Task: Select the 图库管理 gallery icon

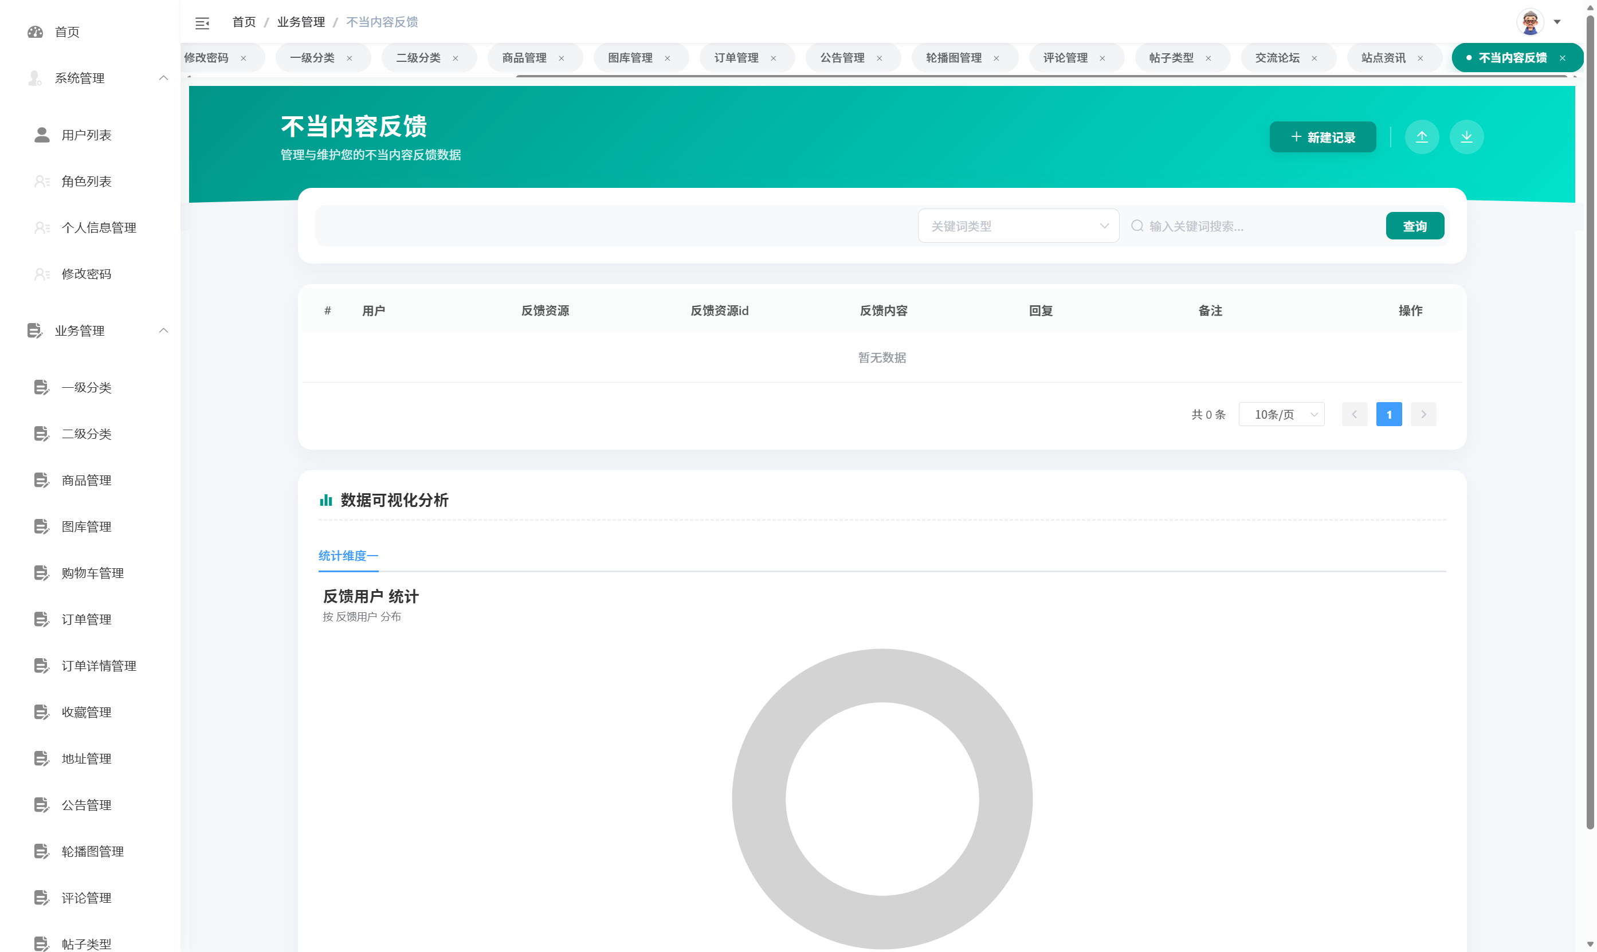Action: click(x=41, y=526)
